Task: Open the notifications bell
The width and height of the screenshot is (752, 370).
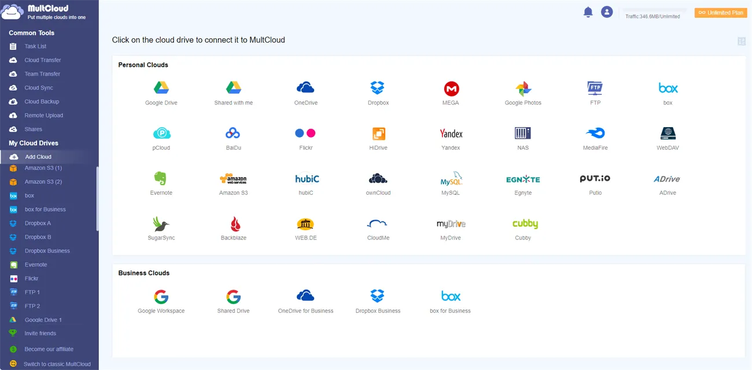Action: click(588, 11)
